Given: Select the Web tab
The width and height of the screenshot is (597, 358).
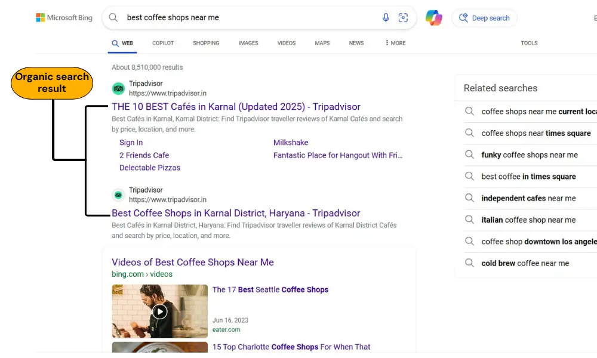Looking at the screenshot, I should [122, 43].
